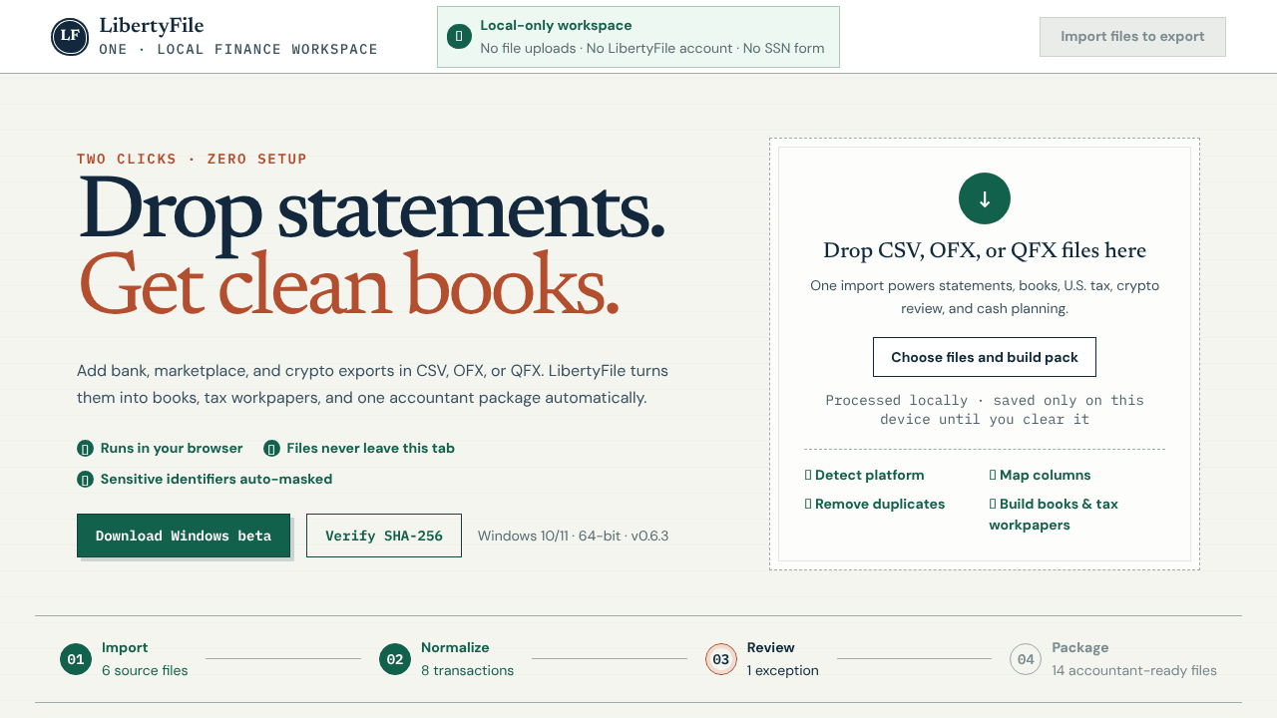This screenshot has height=718, width=1277.
Task: Click the 'Get clean books.' headline
Action: click(348, 283)
